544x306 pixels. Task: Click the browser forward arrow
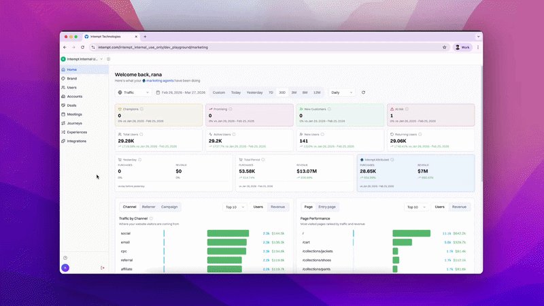[73, 47]
